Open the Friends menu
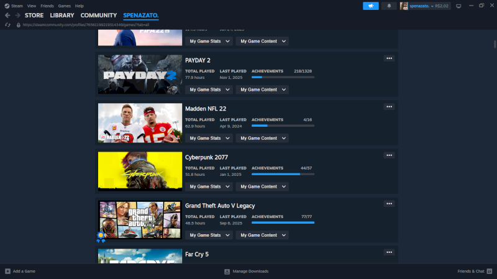Viewport: 497px width, 279px height. (47, 6)
